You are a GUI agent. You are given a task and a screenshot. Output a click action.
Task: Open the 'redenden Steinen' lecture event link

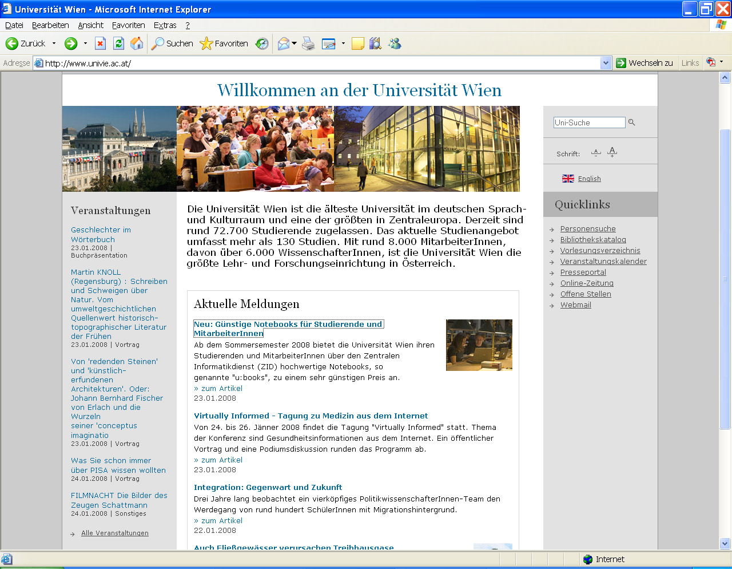click(x=117, y=398)
